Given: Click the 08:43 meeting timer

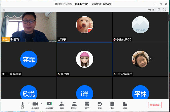Looking at the screenshot, I should [x=151, y=10].
